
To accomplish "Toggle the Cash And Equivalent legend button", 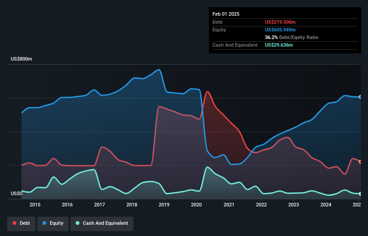I will tap(102, 223).
